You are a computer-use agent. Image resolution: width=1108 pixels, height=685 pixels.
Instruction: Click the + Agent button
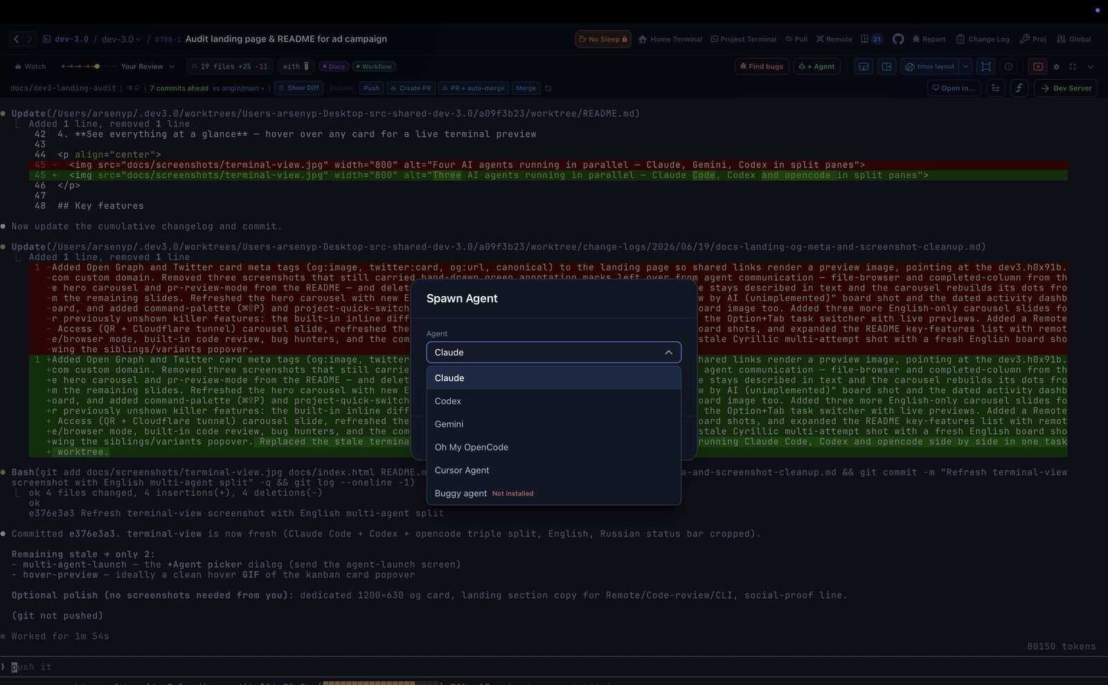[x=816, y=66]
